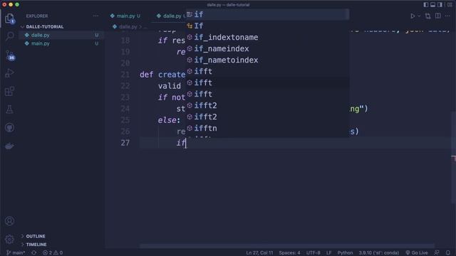
Task: Click the main* git branch in status bar
Action: point(16,253)
